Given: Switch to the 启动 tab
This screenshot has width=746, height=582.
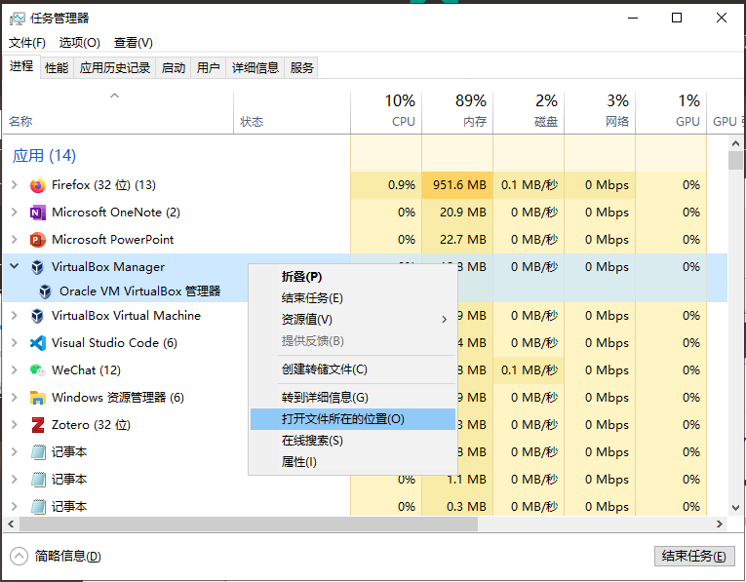Looking at the screenshot, I should point(174,68).
